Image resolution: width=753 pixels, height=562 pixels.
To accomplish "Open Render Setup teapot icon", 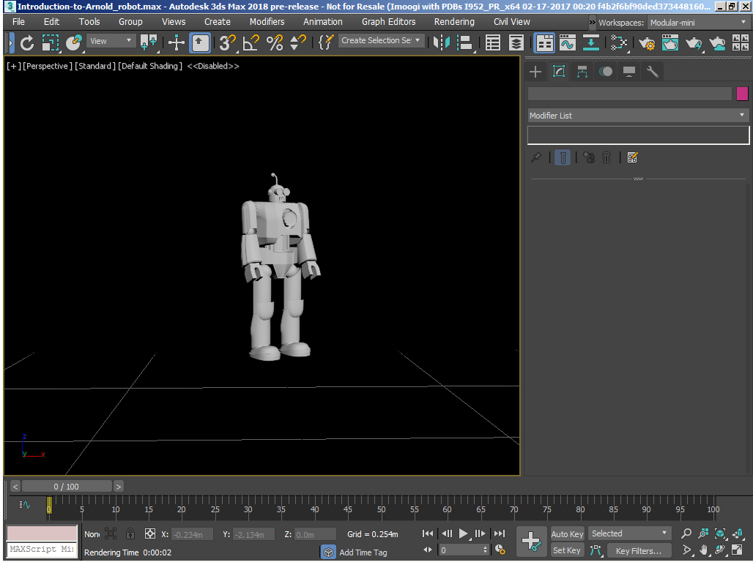I will (x=647, y=43).
